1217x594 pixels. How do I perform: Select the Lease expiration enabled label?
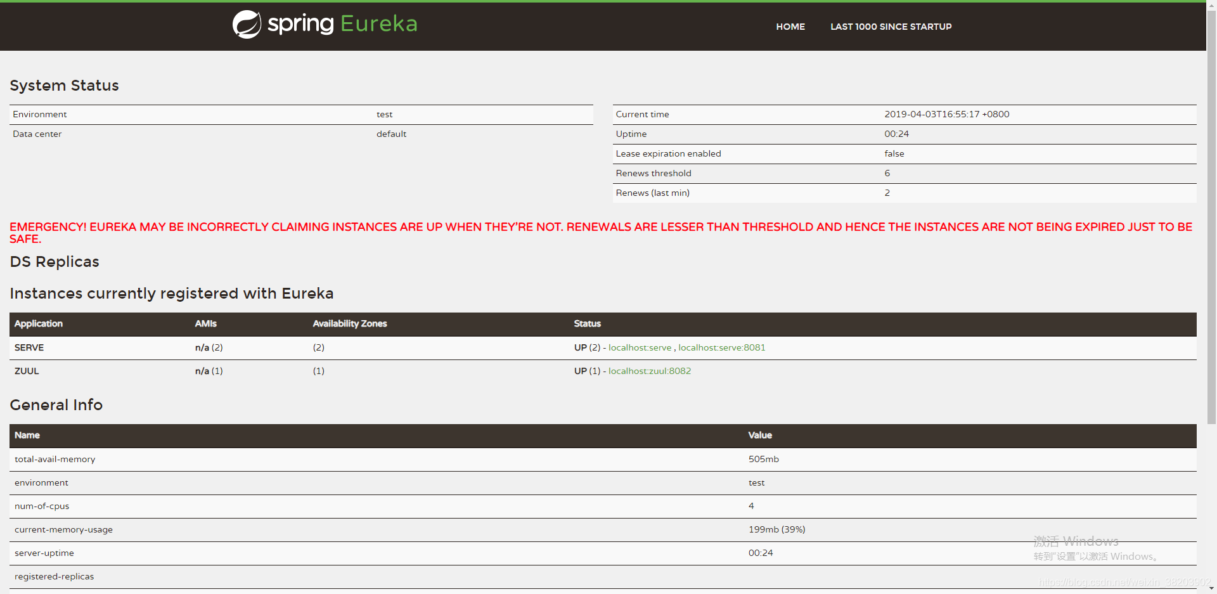668,153
